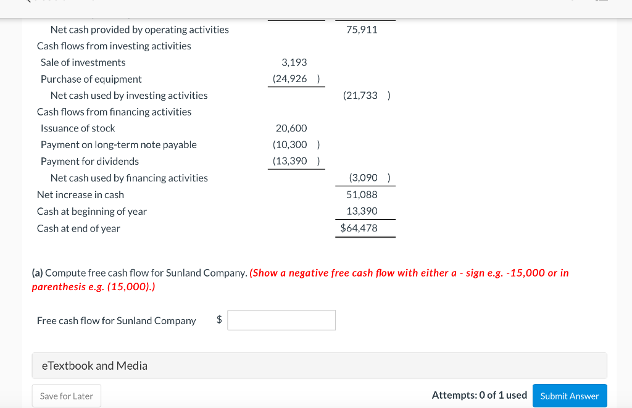Click the Cash at end of year total $64,478
The height and width of the screenshot is (408, 632).
[359, 228]
